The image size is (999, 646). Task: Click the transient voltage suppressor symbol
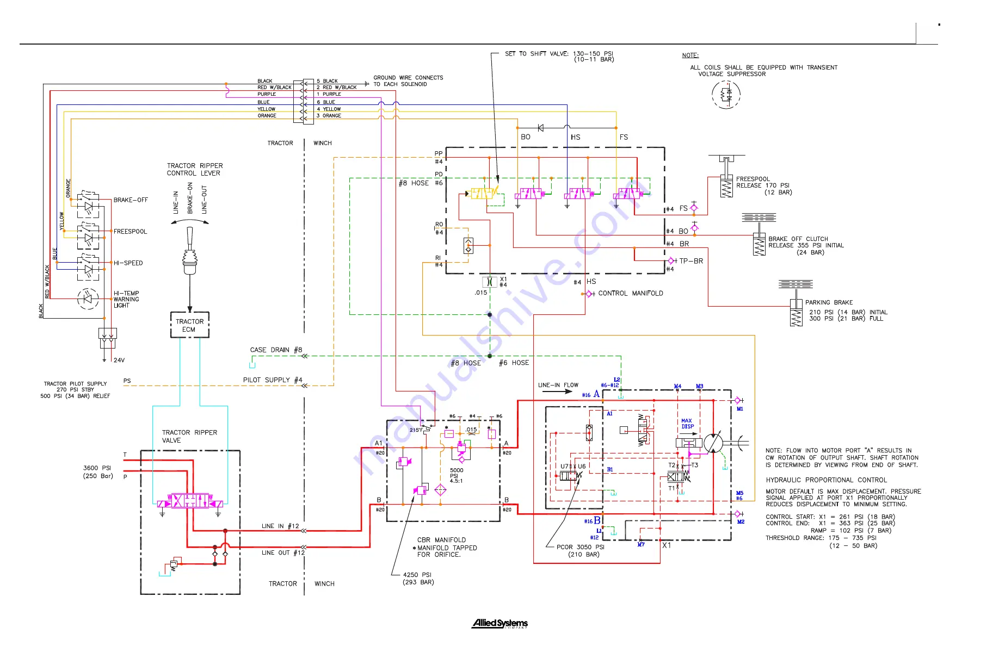(x=726, y=95)
